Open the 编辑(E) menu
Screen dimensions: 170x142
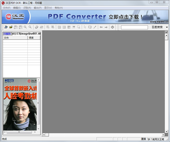tap(17, 8)
